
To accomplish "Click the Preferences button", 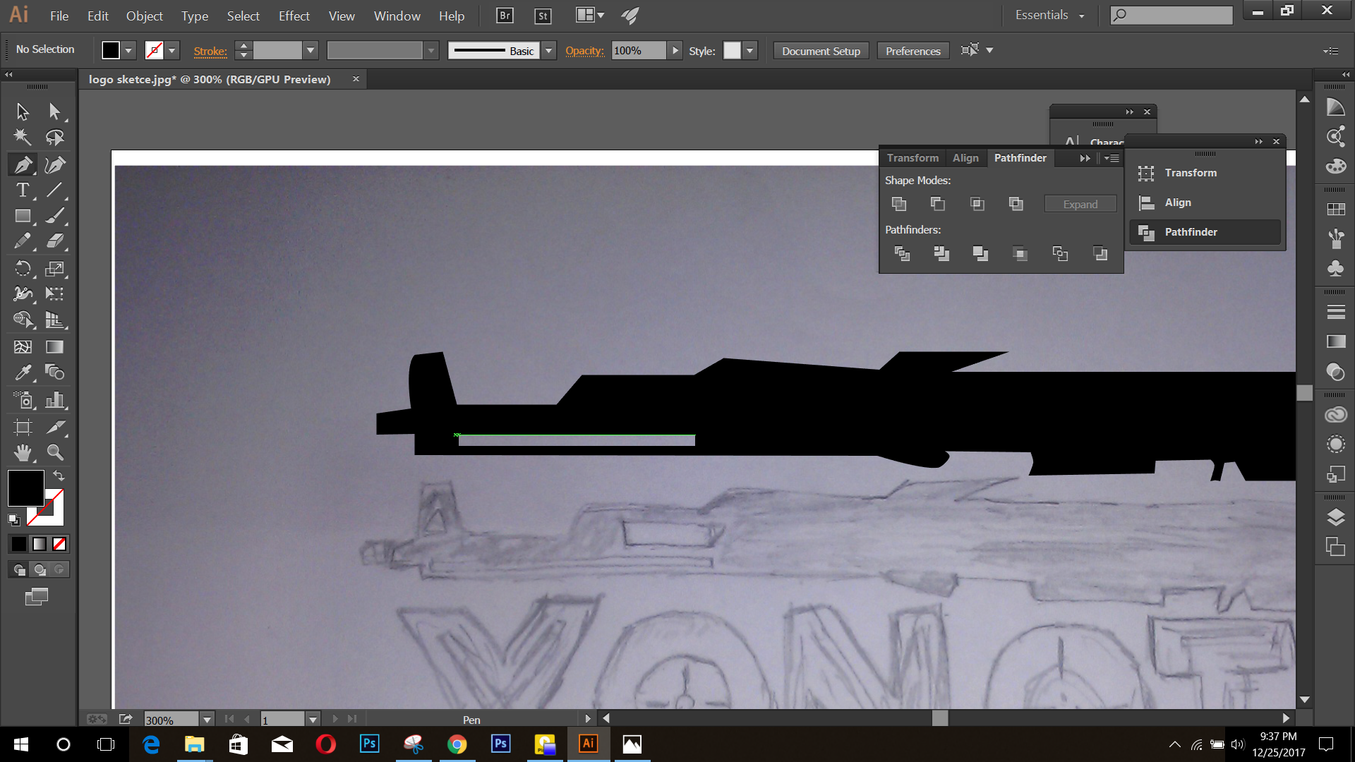I will click(913, 51).
